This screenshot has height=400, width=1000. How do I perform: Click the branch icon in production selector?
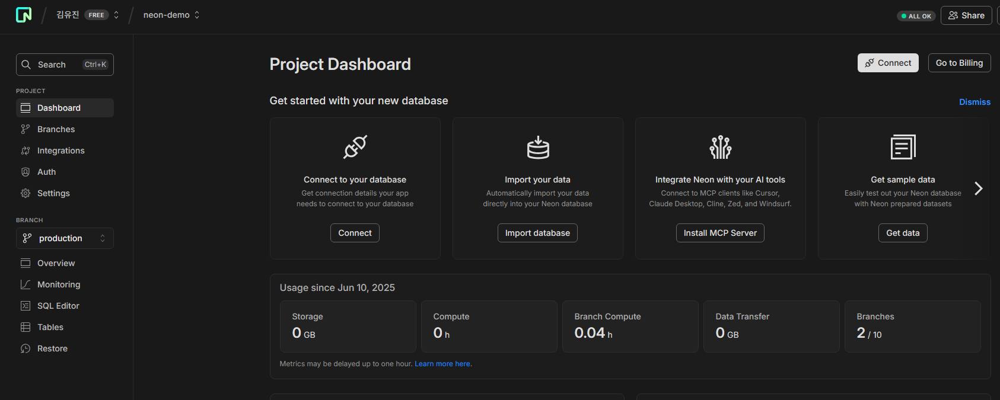click(x=27, y=238)
